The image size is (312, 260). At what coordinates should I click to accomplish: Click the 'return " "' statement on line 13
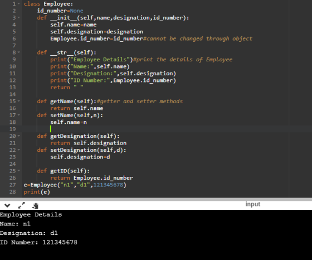67,88
